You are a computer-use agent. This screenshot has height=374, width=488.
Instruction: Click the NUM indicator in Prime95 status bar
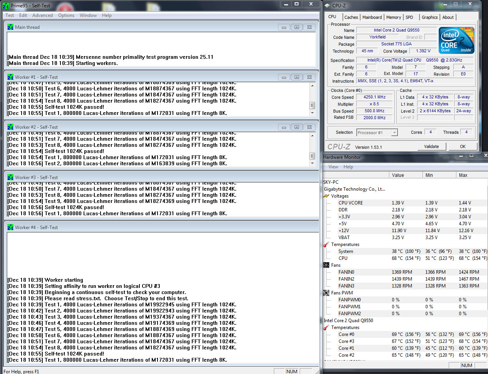(292, 371)
